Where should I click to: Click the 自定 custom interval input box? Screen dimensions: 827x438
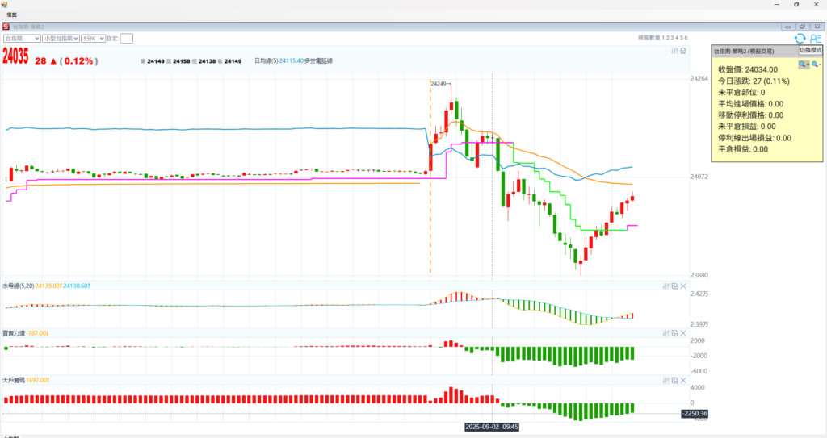click(127, 38)
